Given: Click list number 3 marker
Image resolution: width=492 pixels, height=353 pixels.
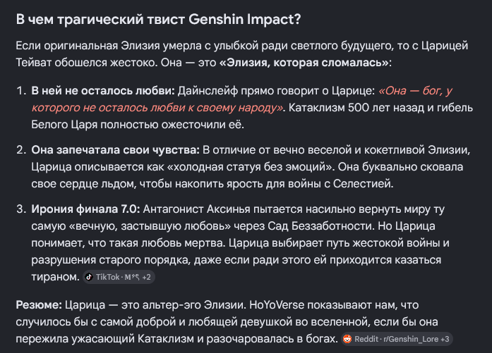Looking at the screenshot, I should tap(21, 209).
